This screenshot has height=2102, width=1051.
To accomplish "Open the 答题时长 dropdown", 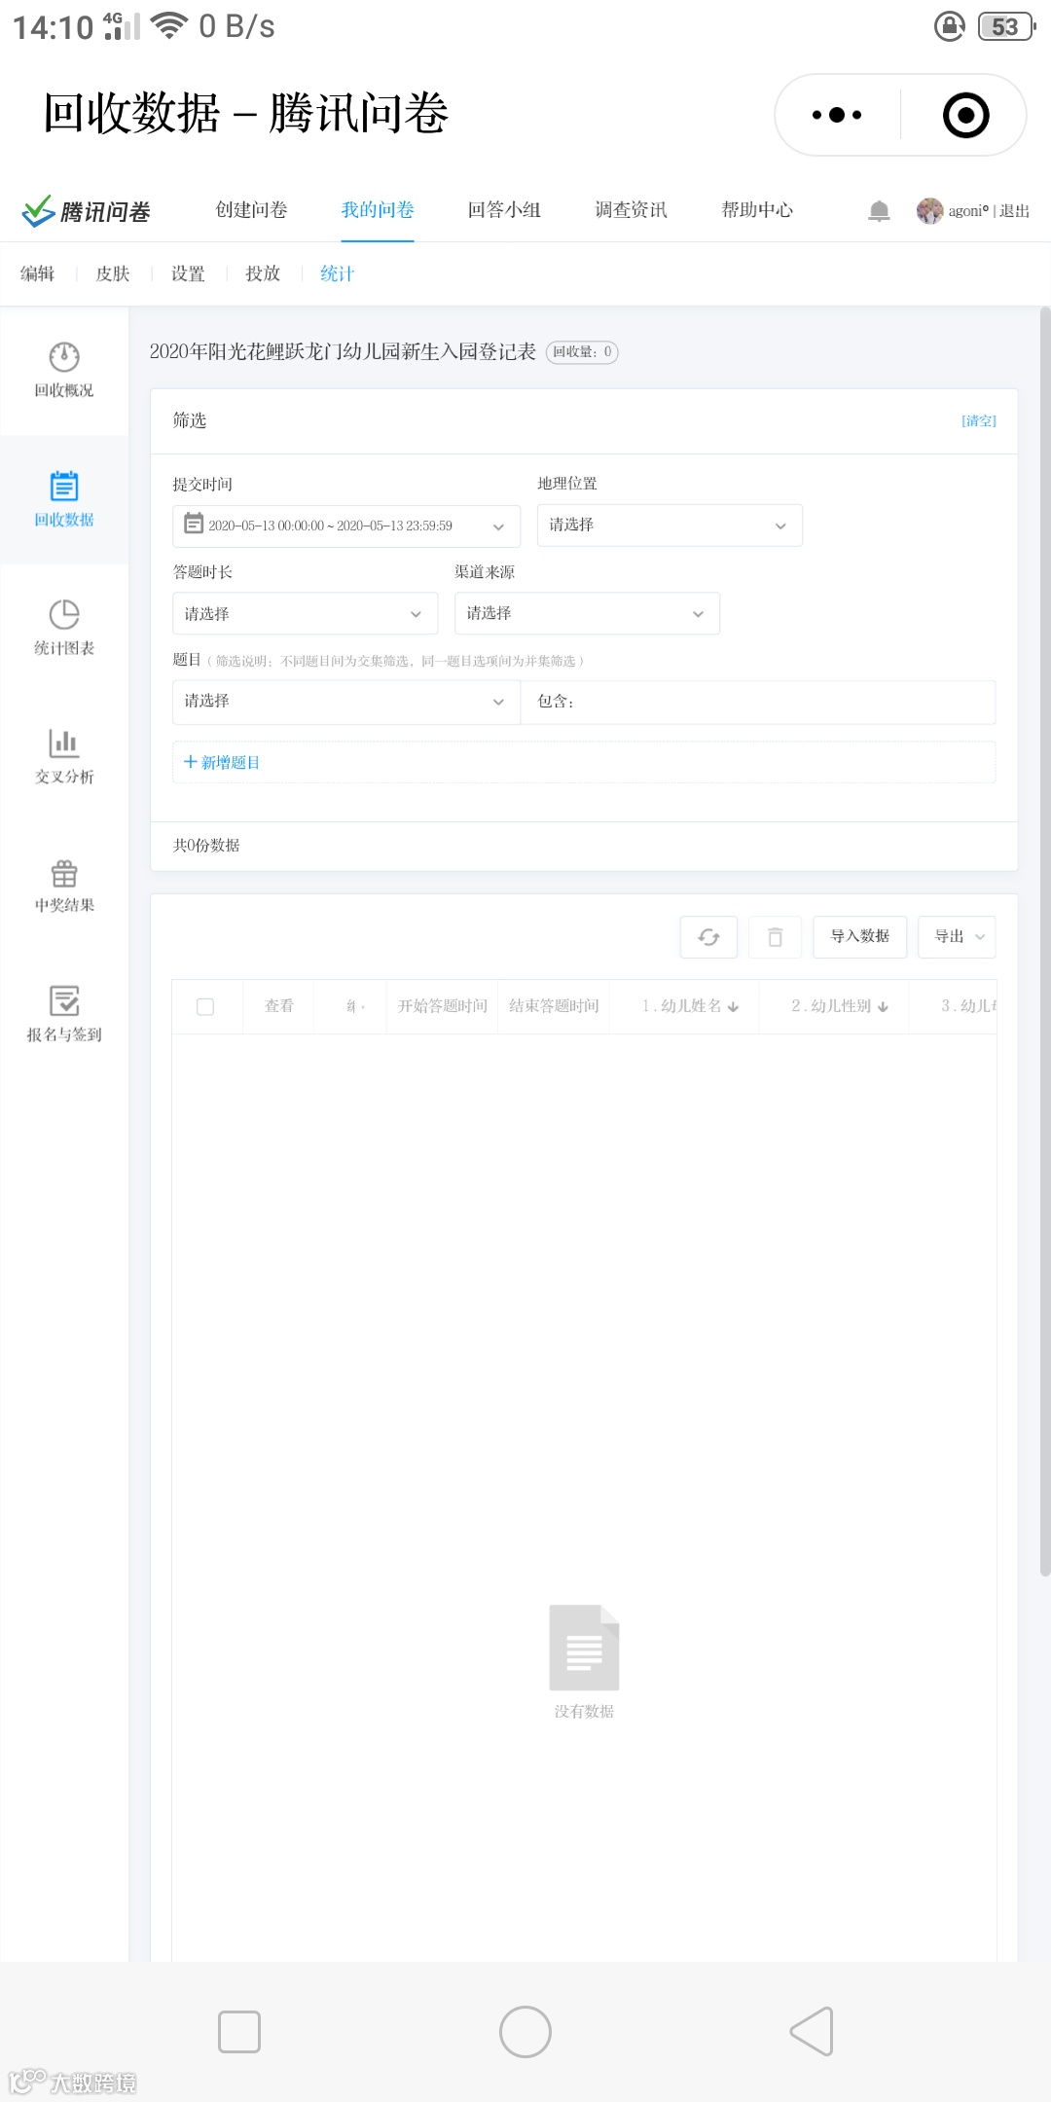I will (x=306, y=614).
